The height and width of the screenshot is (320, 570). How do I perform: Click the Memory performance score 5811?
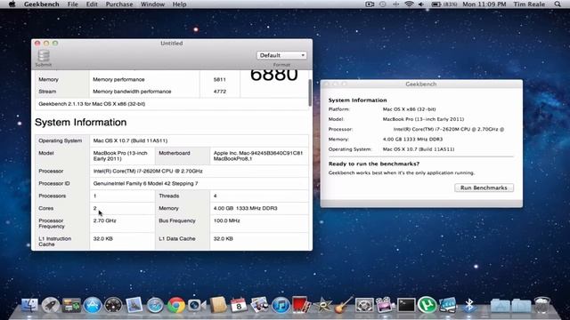220,79
